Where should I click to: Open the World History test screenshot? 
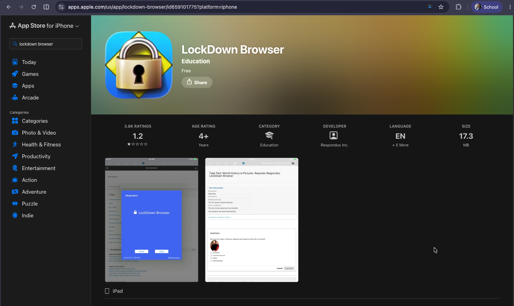pyautogui.click(x=252, y=220)
